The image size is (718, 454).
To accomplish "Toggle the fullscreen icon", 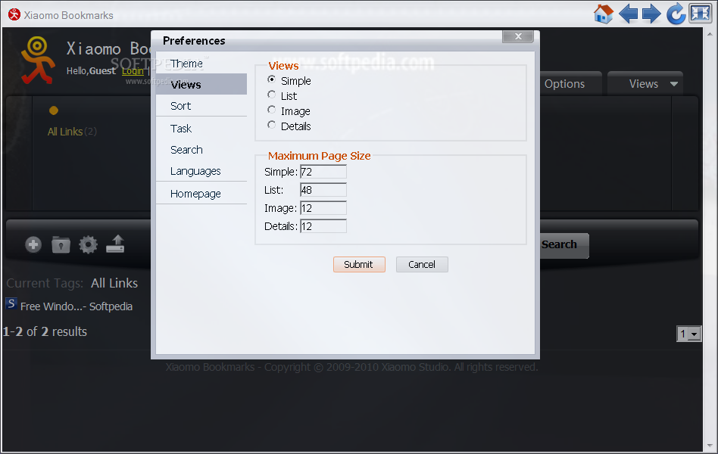I will (700, 14).
